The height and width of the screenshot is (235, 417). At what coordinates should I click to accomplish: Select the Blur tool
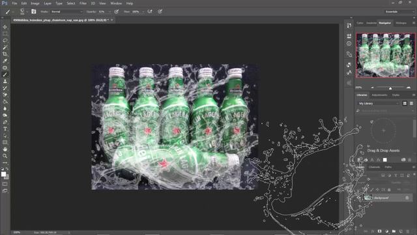point(5,108)
